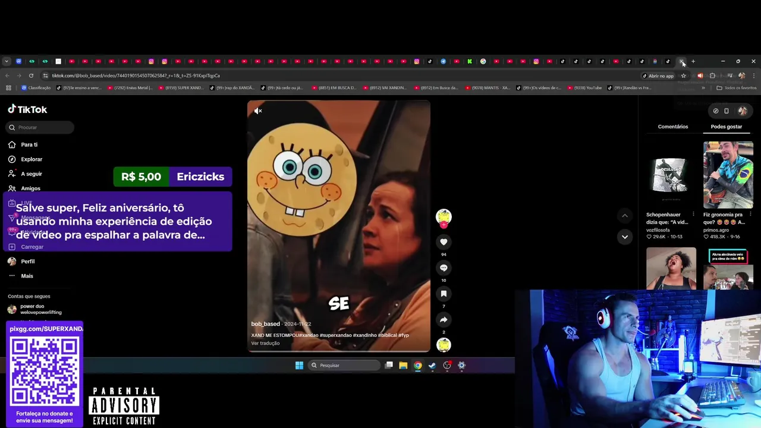Open Classificação bookmark

point(36,88)
